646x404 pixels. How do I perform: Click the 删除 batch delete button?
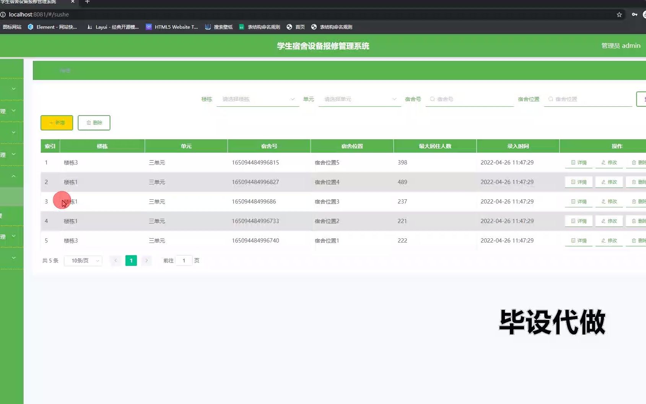point(94,122)
